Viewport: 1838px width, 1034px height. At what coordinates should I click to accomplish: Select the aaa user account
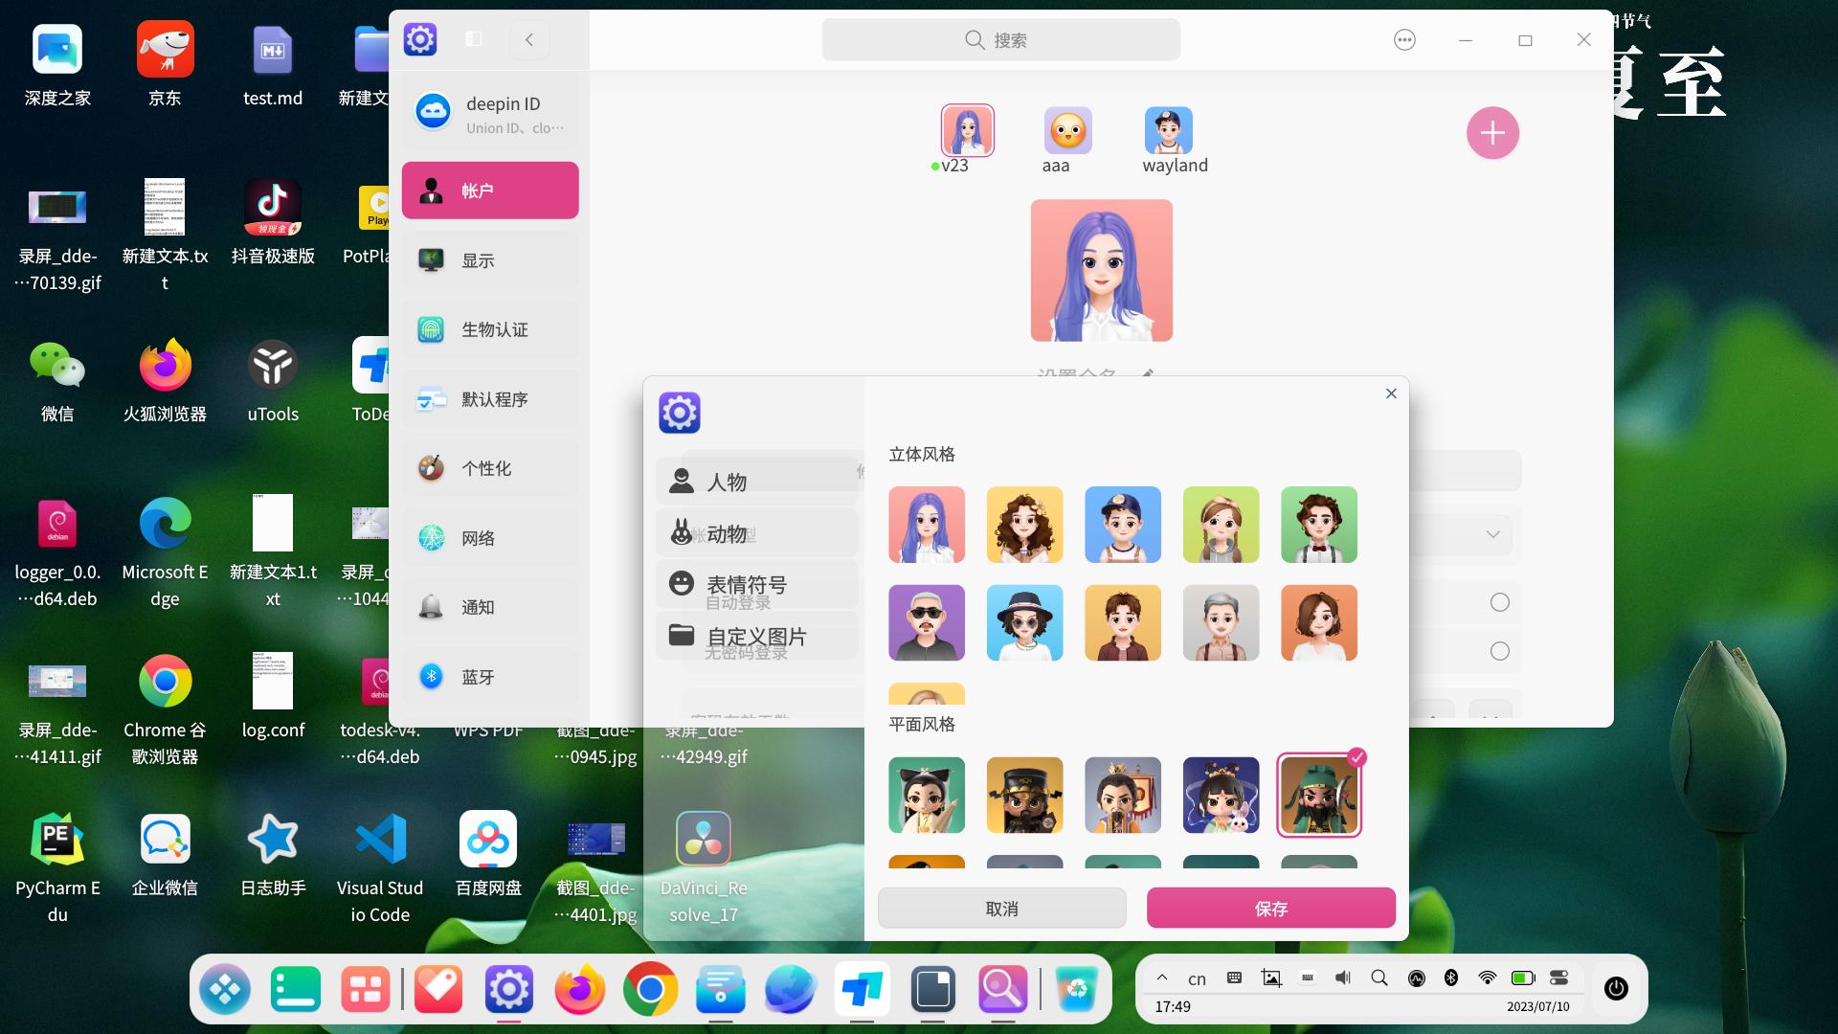[x=1067, y=131]
